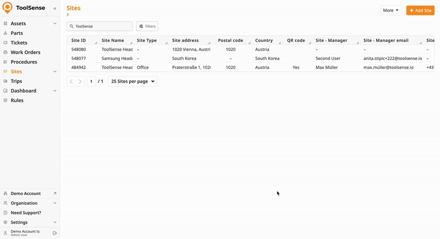Viewport: 440px width, 239px height.
Task: Click email max.müller@toolsense.io
Action: pos(388,67)
